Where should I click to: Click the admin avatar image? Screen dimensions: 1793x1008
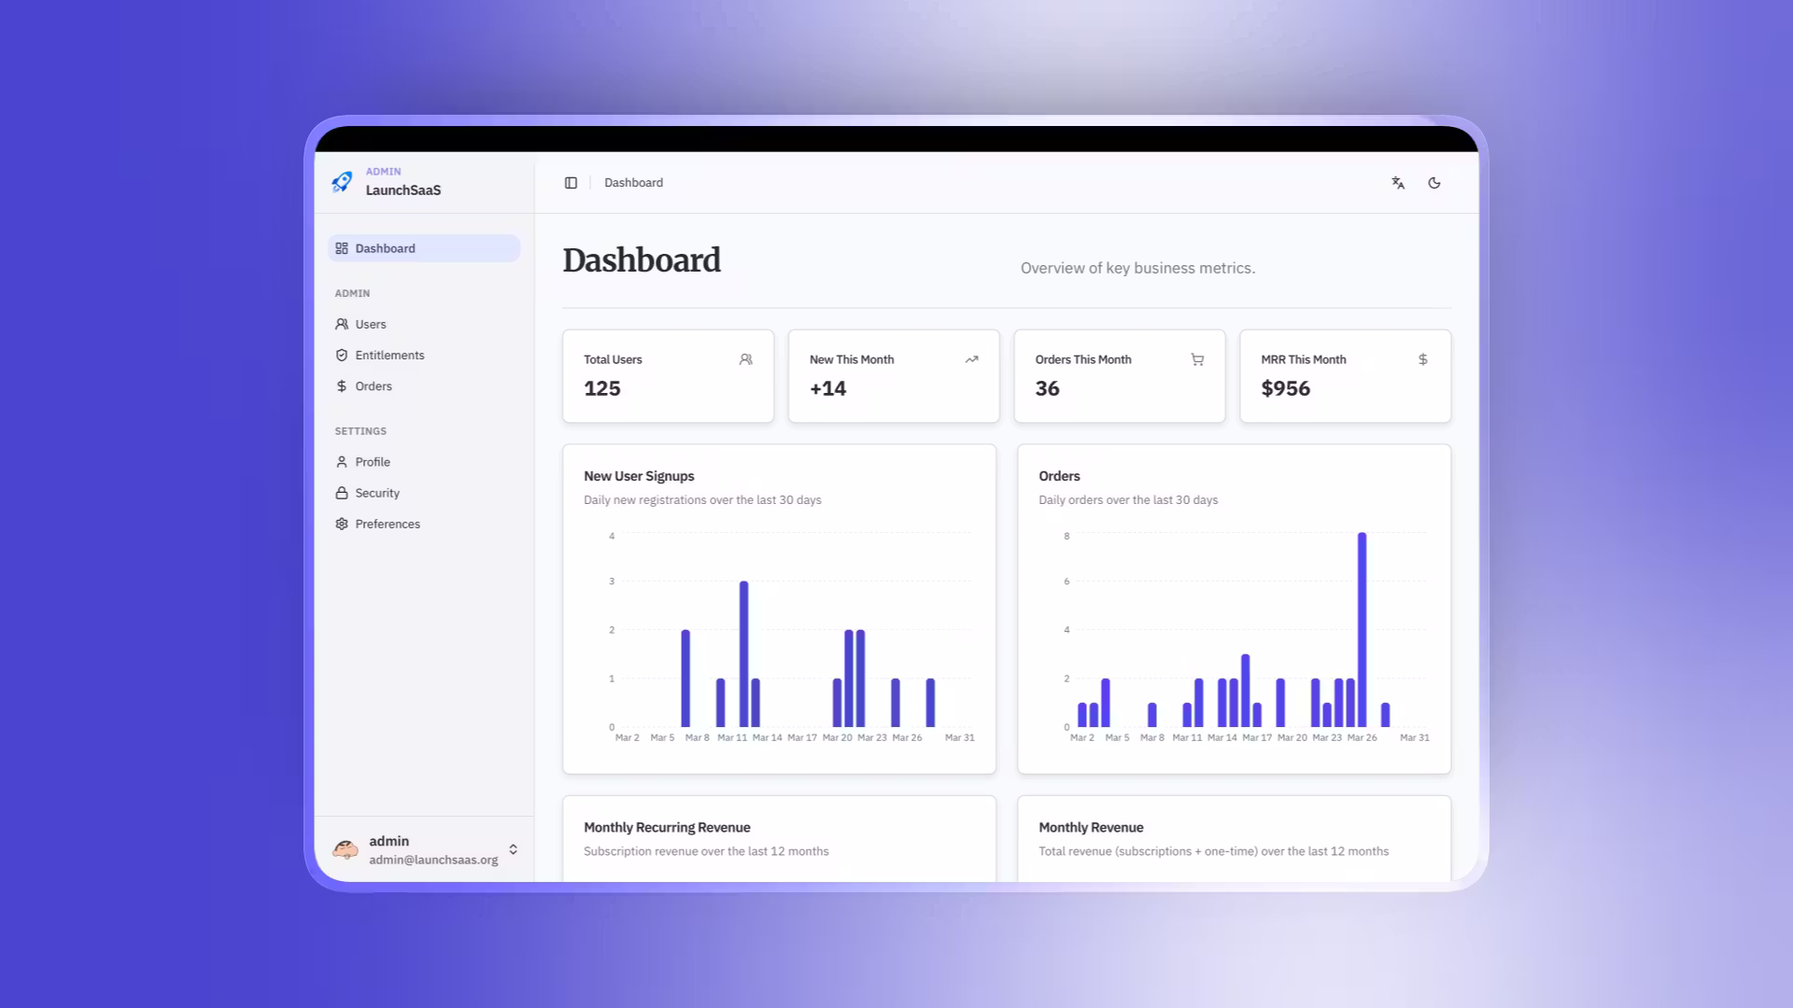coord(346,849)
